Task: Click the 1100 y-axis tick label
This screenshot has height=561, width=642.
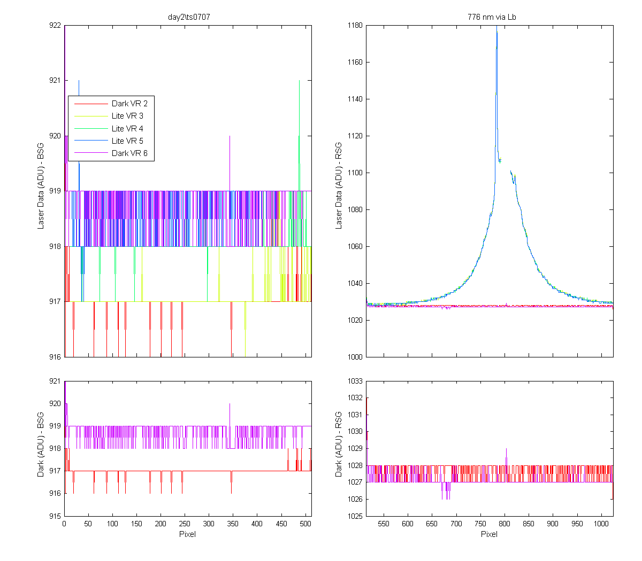Action: 355,173
